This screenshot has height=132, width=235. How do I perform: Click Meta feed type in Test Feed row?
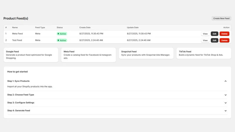coord(38,40)
